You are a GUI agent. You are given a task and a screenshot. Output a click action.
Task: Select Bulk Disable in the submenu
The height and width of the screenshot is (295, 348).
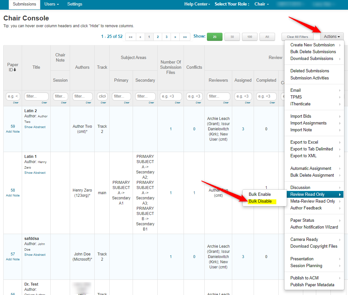(x=260, y=201)
